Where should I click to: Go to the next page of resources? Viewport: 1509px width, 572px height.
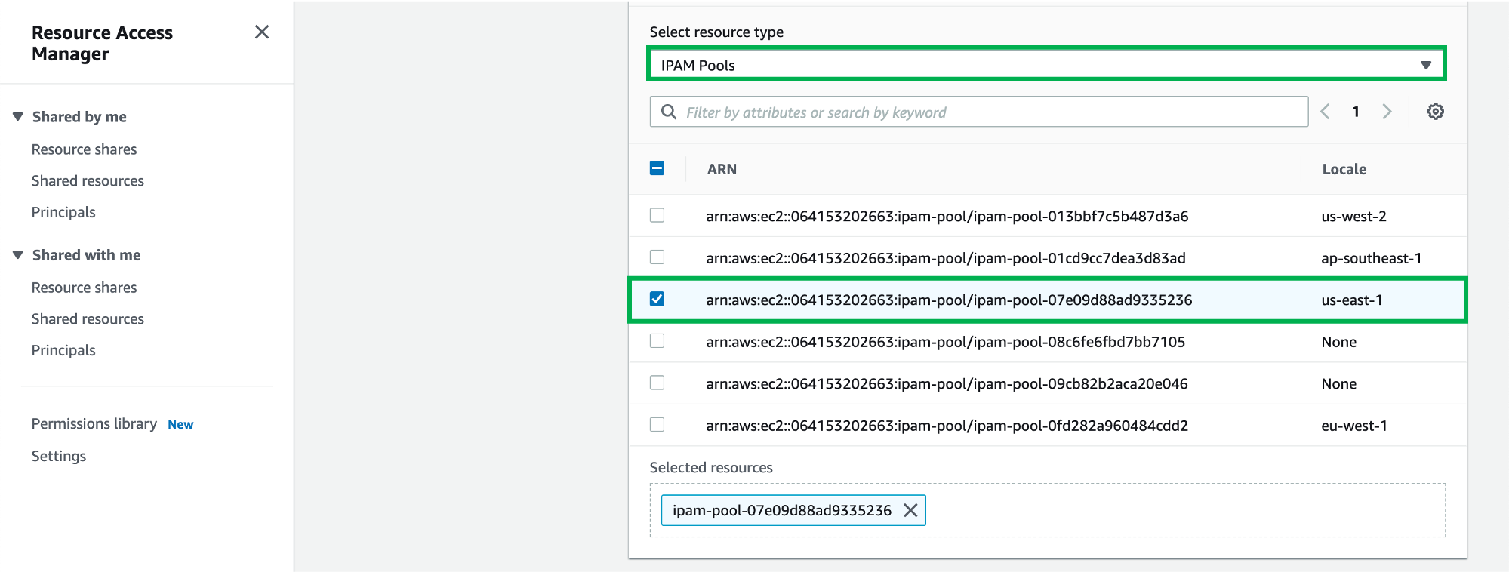tap(1387, 112)
